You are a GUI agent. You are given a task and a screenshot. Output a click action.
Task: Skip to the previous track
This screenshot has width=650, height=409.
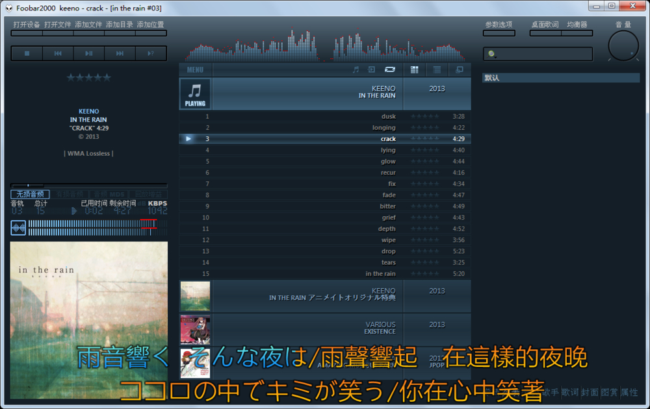pyautogui.click(x=58, y=53)
